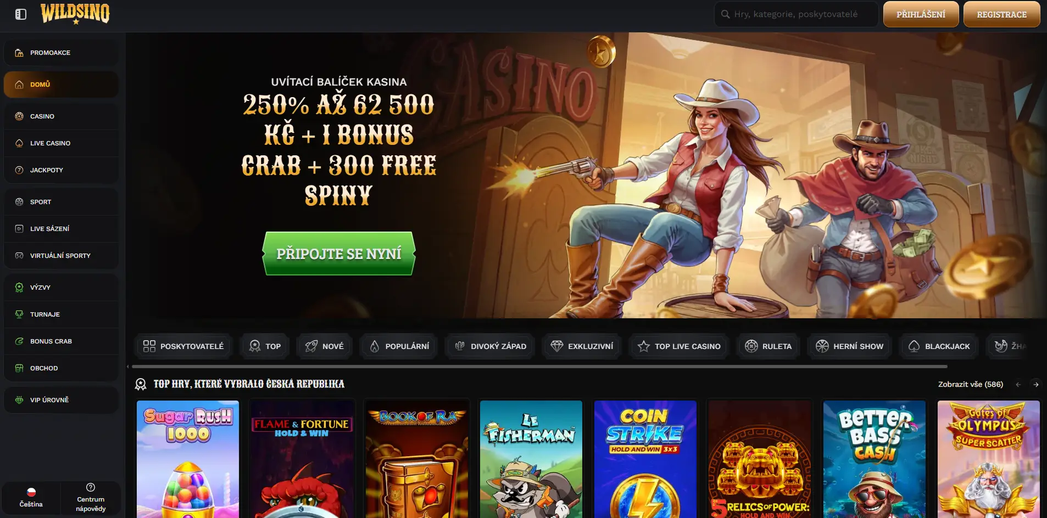Click the category bar horizontal scrollbar
1047x518 pixels.
539,366
